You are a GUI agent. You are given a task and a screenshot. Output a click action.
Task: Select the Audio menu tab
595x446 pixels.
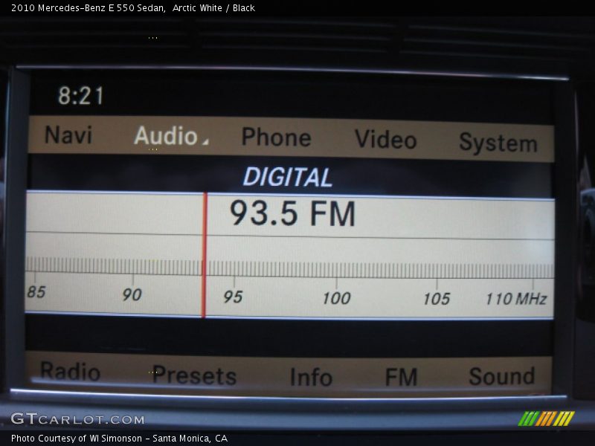click(x=166, y=135)
